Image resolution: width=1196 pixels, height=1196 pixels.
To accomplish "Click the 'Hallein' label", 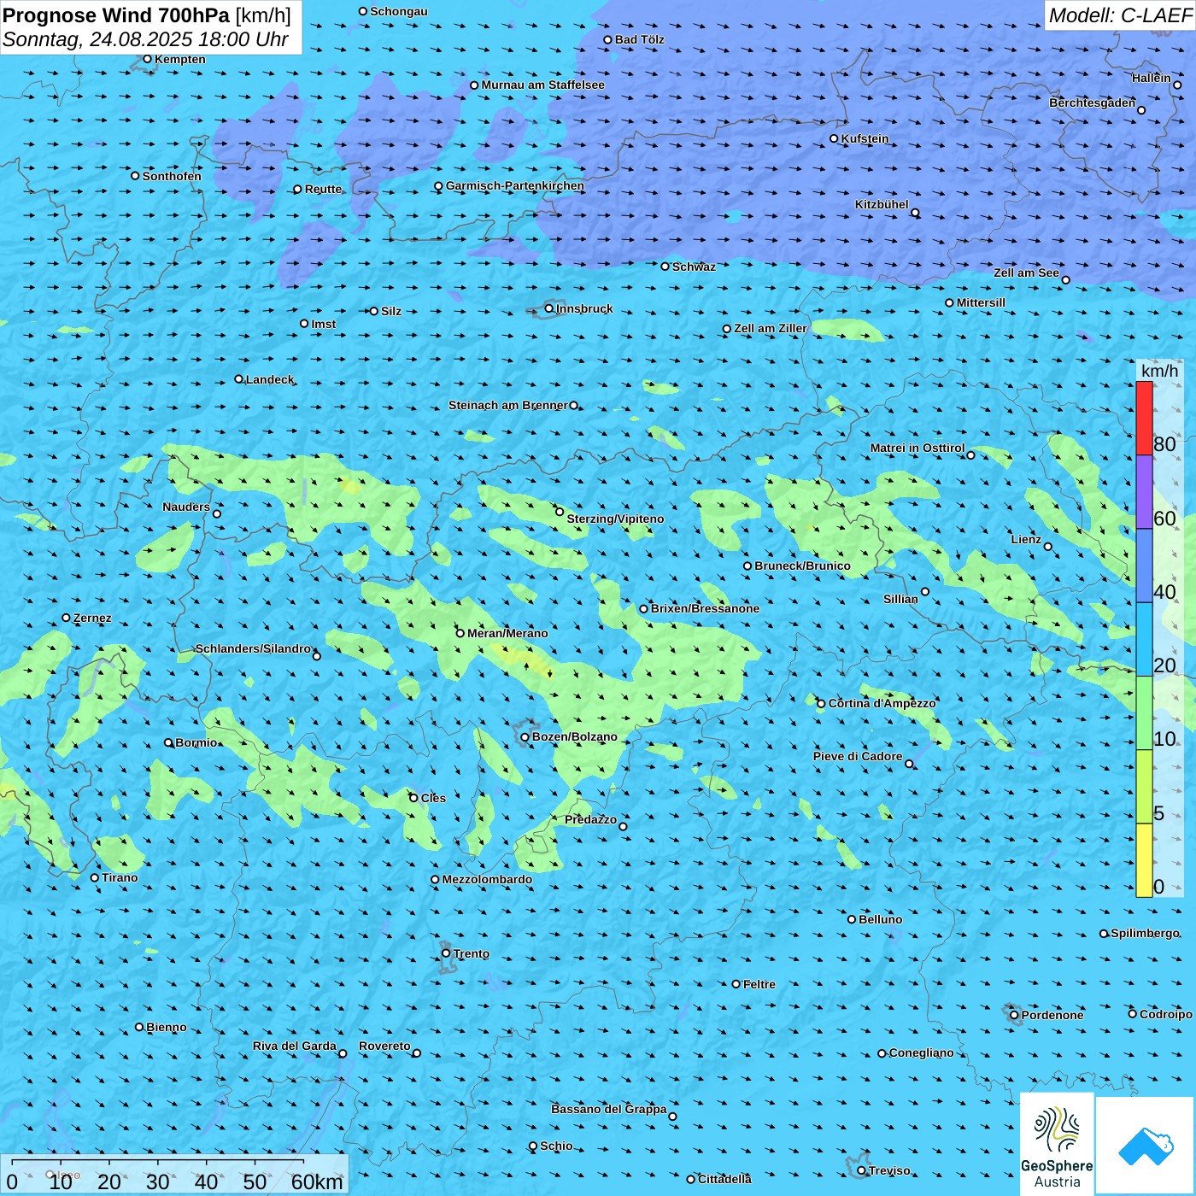I will tap(1152, 78).
